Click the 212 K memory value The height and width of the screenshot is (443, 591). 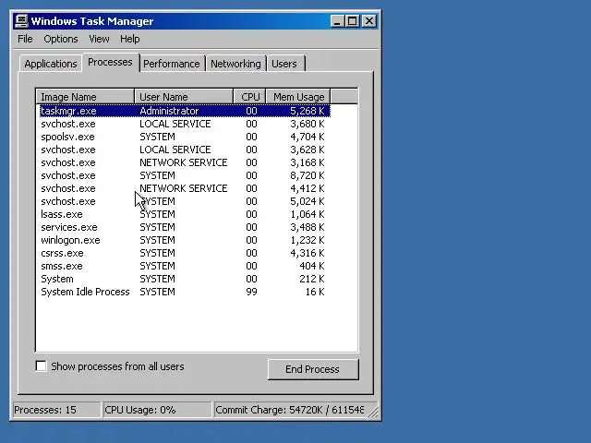pos(312,279)
